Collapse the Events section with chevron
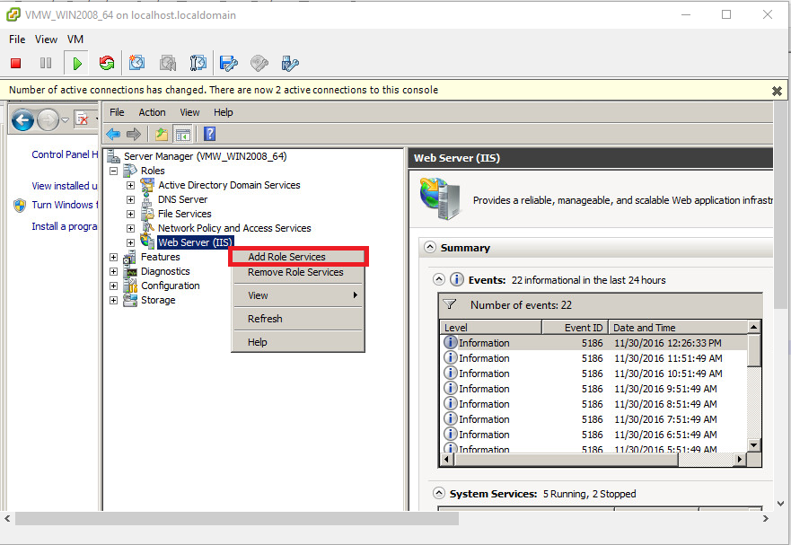Screen dimensions: 791x545 (x=439, y=280)
